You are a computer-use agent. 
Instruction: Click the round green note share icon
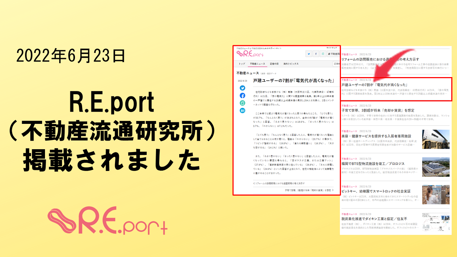[242, 103]
